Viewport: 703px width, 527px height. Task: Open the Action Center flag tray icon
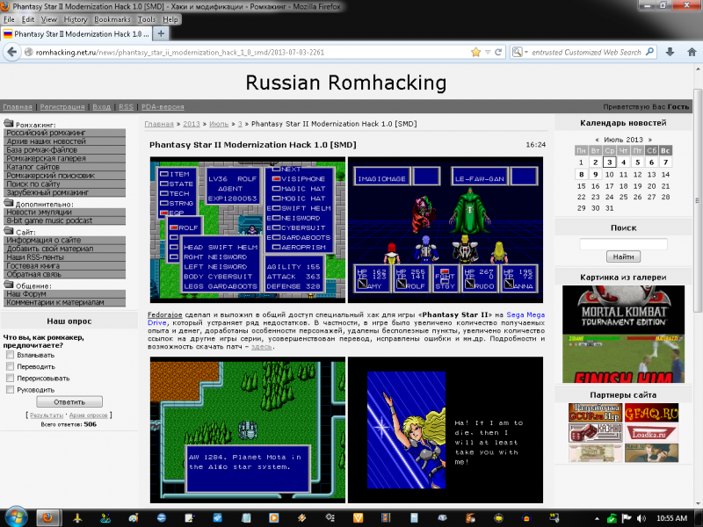click(x=627, y=518)
